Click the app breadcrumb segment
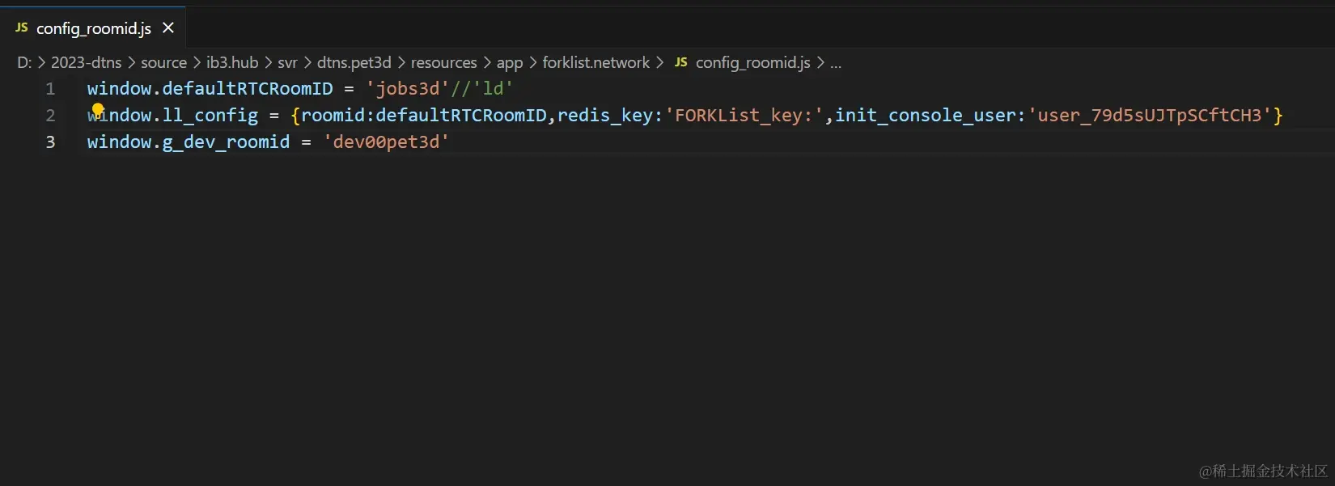1335x486 pixels. click(x=510, y=62)
